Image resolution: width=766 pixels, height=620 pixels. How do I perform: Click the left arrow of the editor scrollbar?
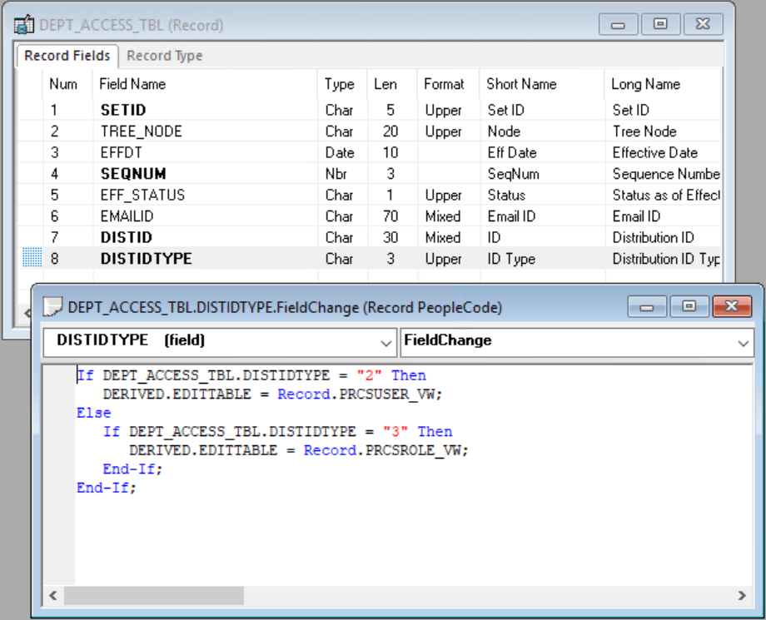click(53, 595)
